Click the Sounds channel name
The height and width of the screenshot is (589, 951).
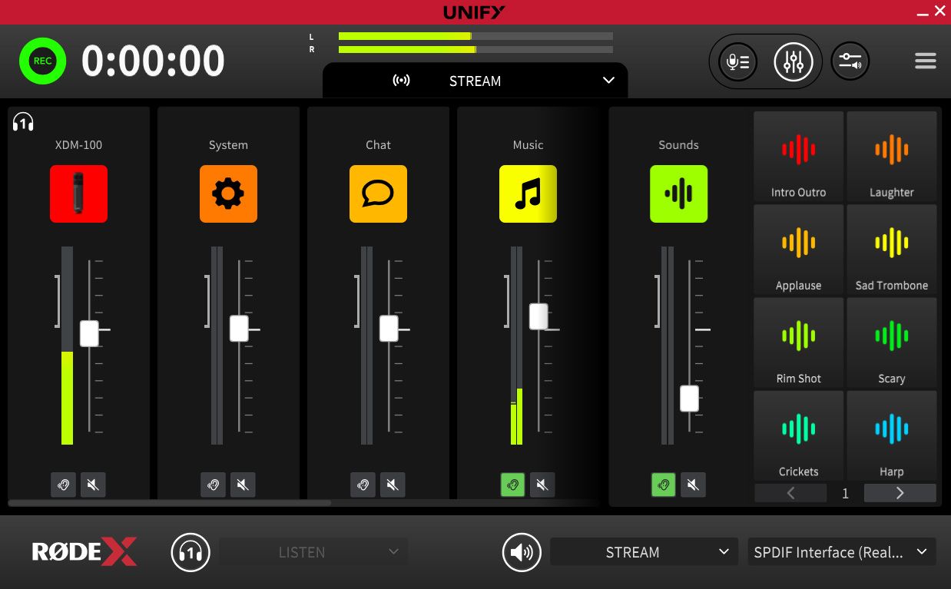678,144
